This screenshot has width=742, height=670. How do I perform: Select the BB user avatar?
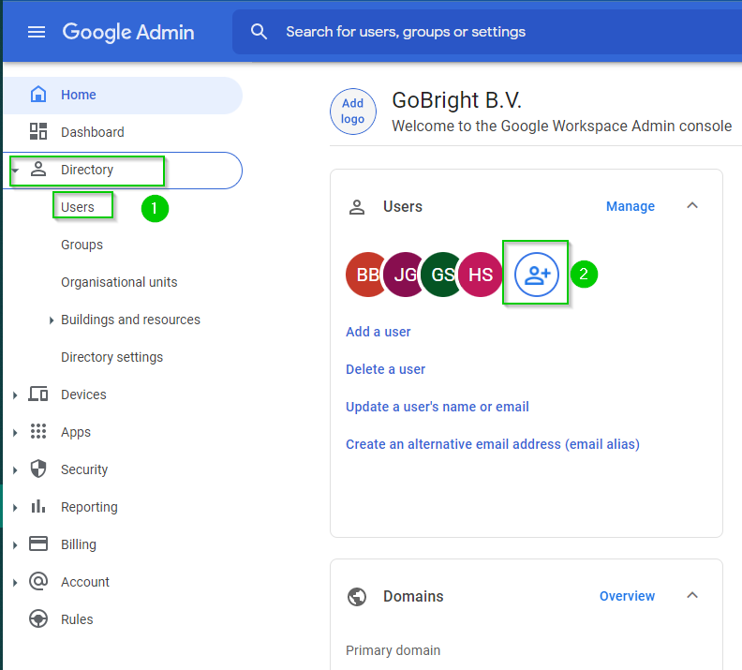[x=364, y=275]
